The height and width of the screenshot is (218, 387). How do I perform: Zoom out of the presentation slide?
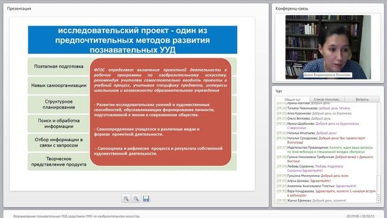136,199
